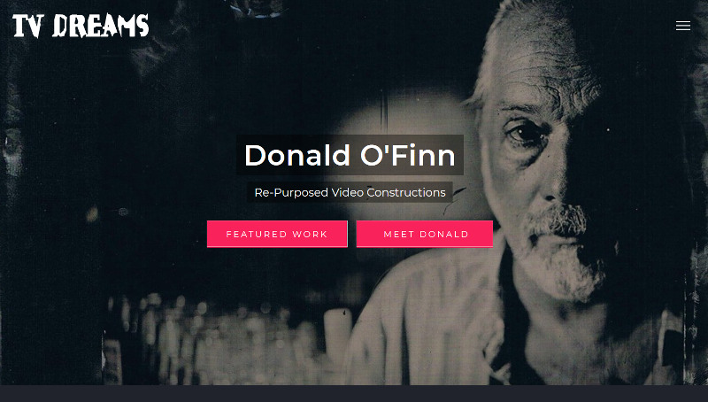
Task: Click the word Constructions in subtitle
Action: 406,192
